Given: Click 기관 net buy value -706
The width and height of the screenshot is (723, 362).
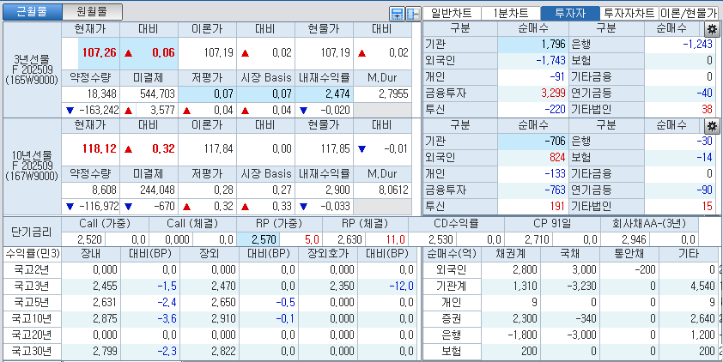Looking at the screenshot, I should pyautogui.click(x=533, y=142).
